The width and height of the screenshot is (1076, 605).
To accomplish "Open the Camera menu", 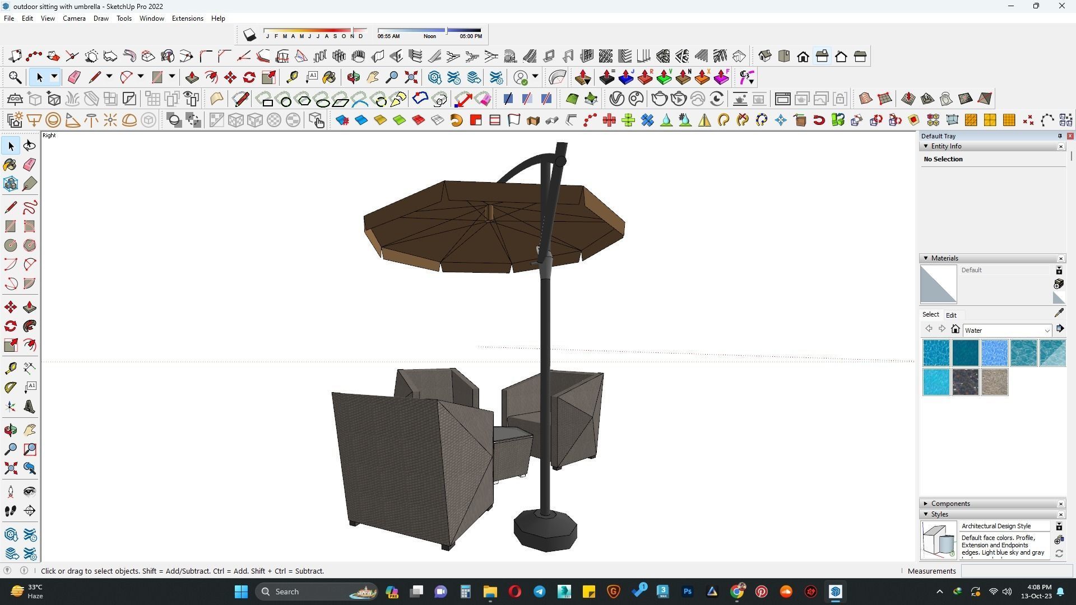I will [x=74, y=18].
